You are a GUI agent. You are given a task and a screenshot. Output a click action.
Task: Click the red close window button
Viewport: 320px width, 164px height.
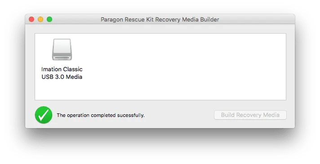coord(31,19)
